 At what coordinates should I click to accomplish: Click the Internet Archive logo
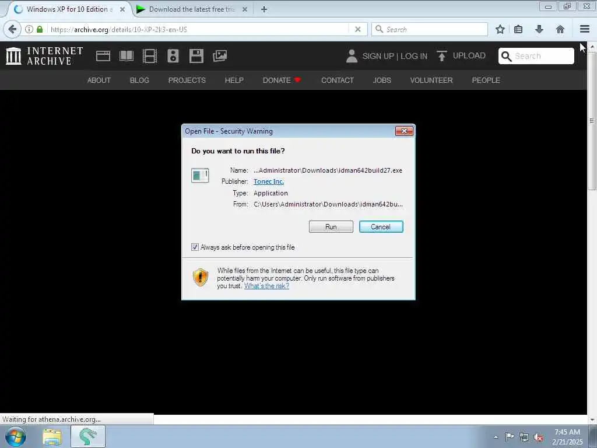click(44, 56)
